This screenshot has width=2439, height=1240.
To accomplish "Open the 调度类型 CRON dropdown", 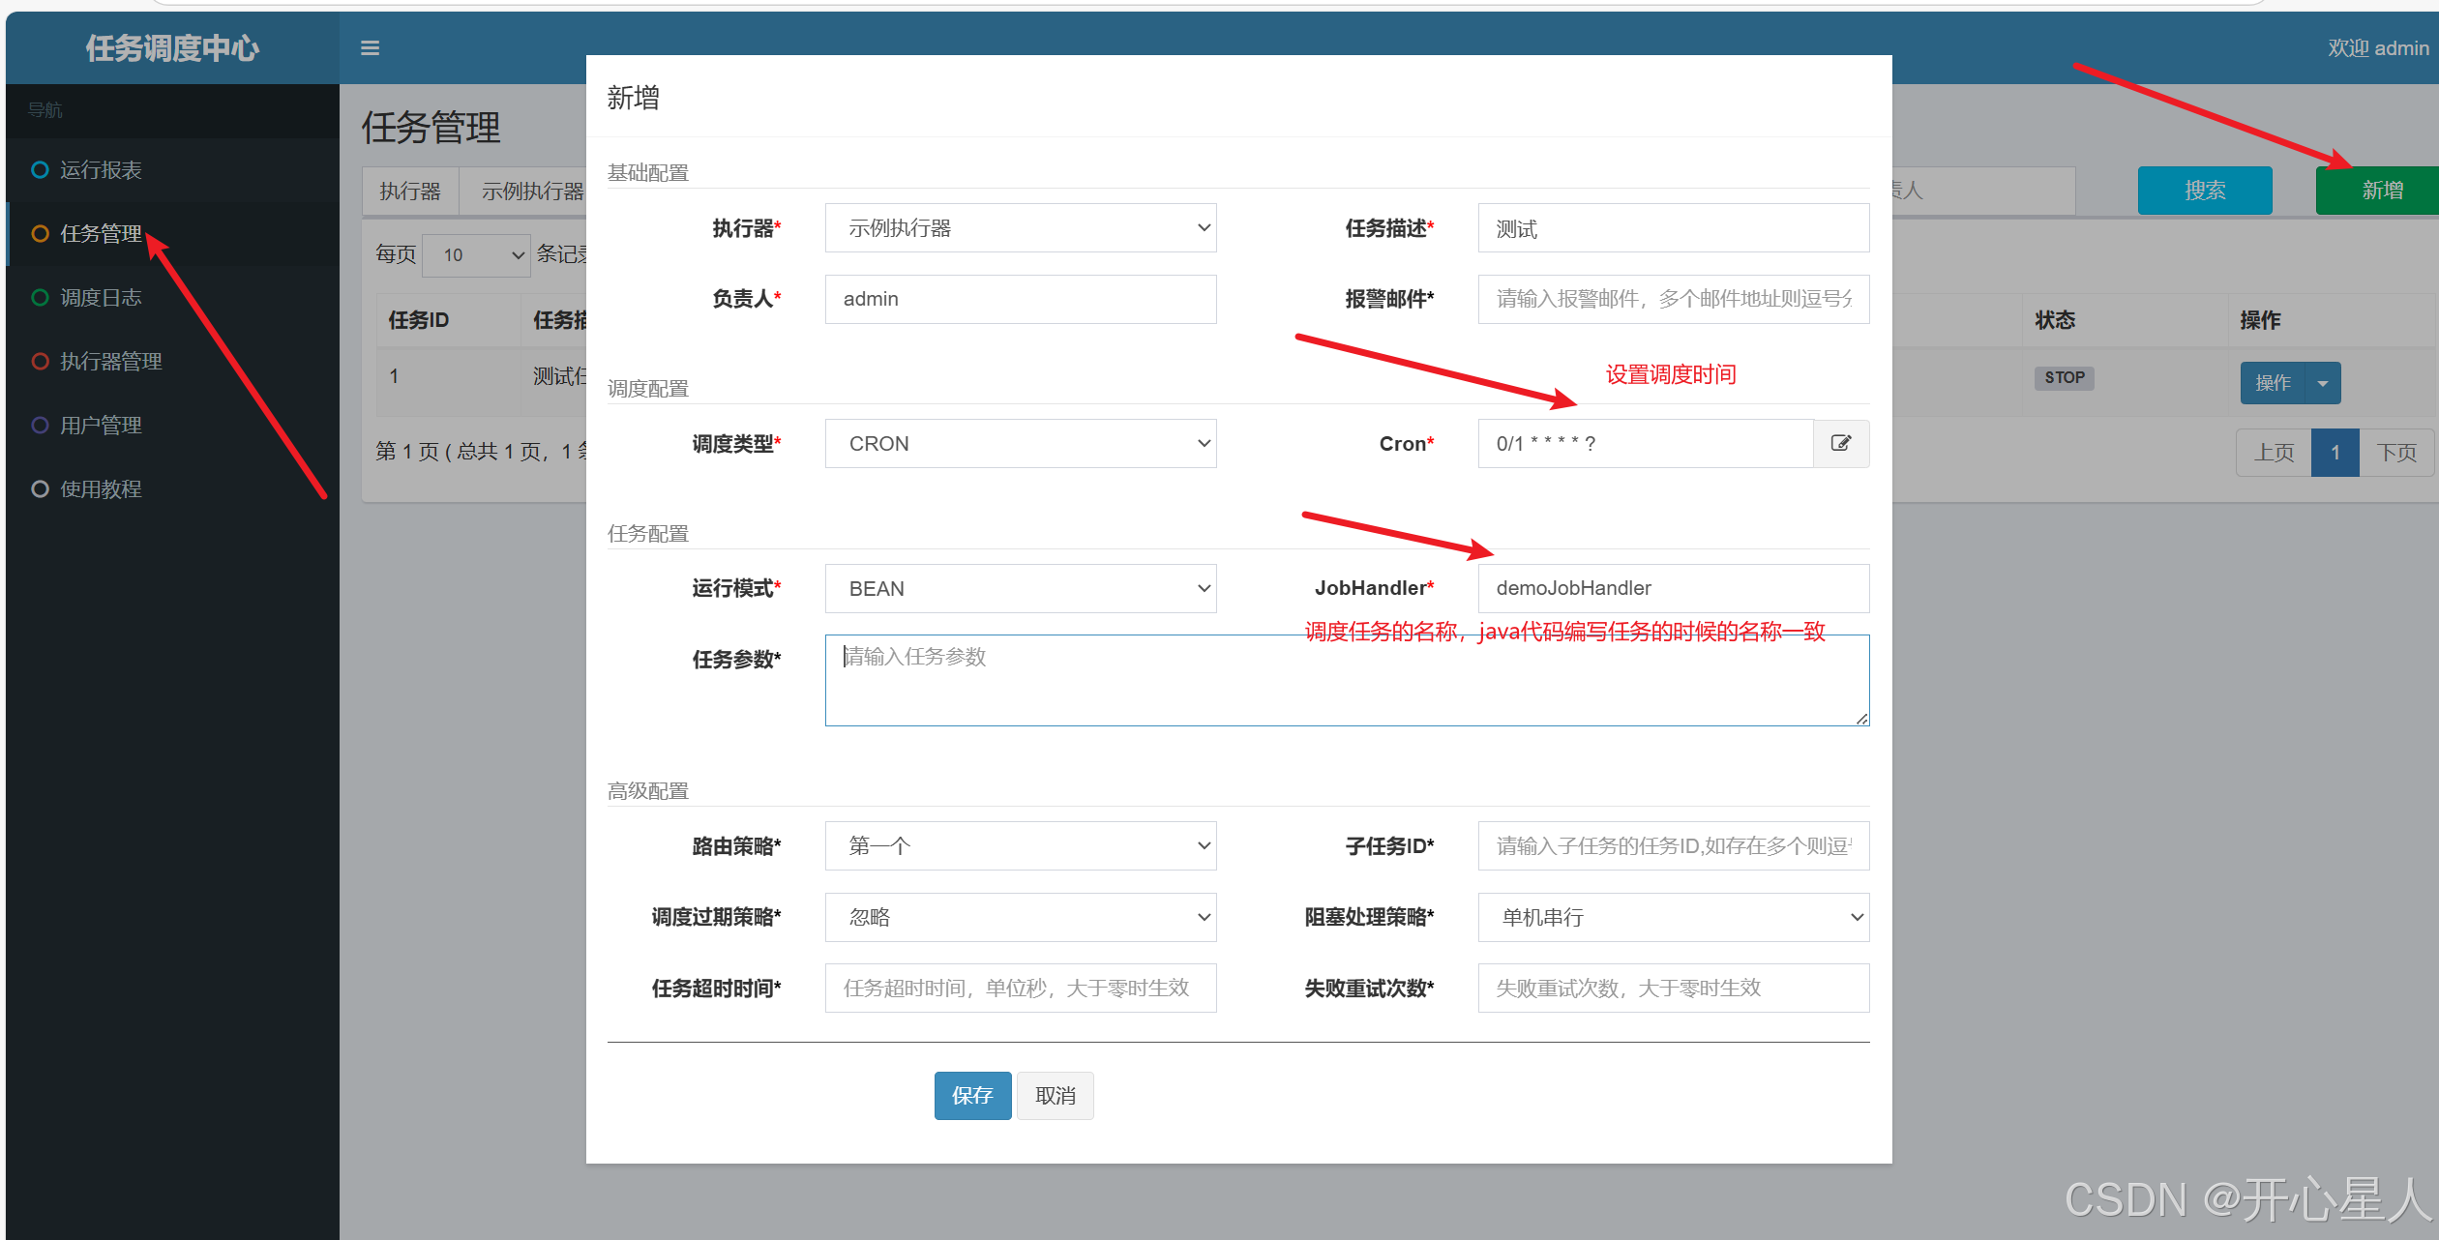I will [1020, 444].
